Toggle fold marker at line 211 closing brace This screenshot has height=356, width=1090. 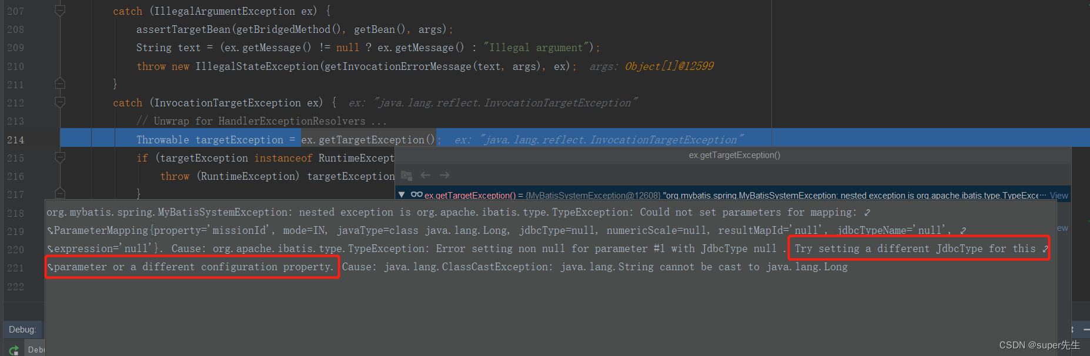point(60,84)
